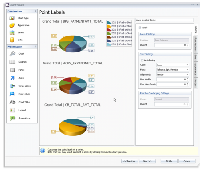202x171 pixels.
Task: Open the Diagram icon
Action: point(12,62)
